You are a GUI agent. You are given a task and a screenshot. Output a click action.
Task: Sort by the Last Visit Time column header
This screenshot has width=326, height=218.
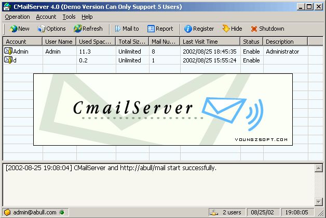tap(210, 42)
